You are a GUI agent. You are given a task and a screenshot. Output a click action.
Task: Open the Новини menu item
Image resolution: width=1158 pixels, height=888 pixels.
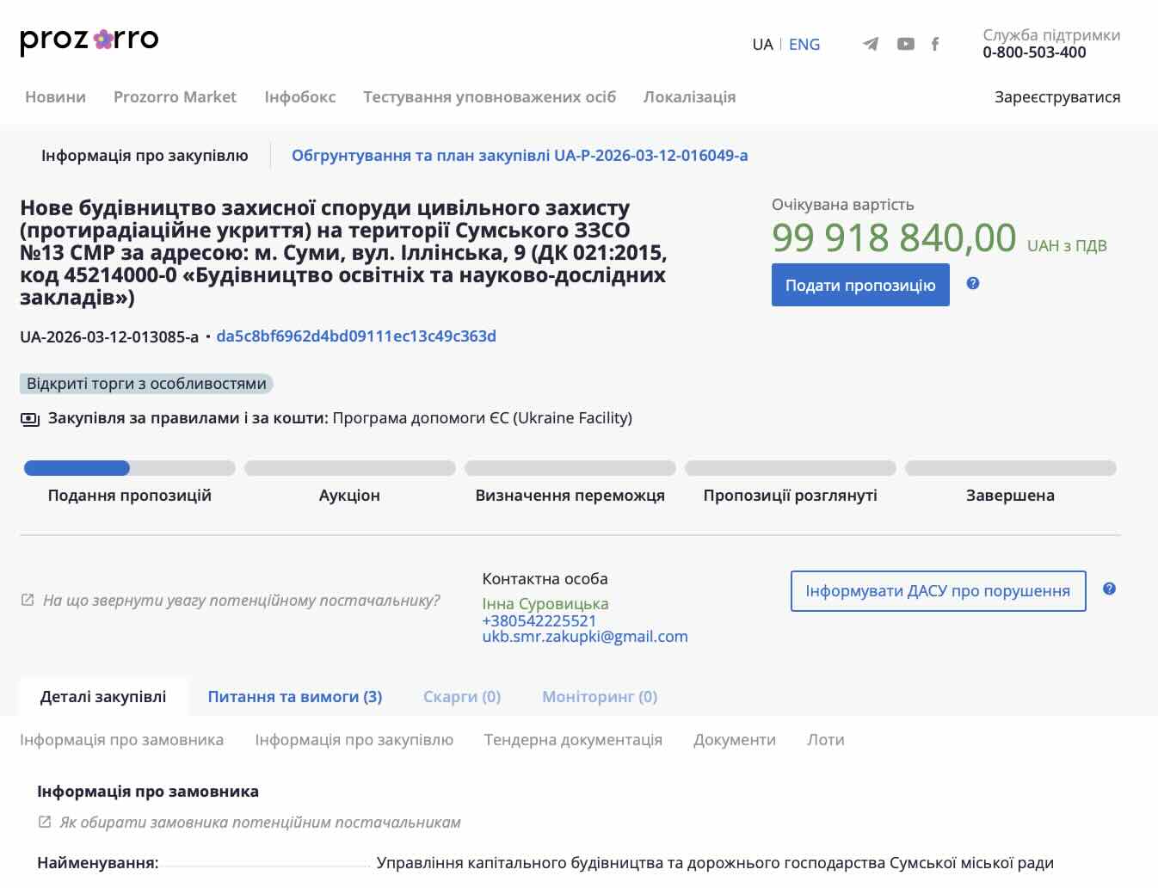[x=55, y=97]
